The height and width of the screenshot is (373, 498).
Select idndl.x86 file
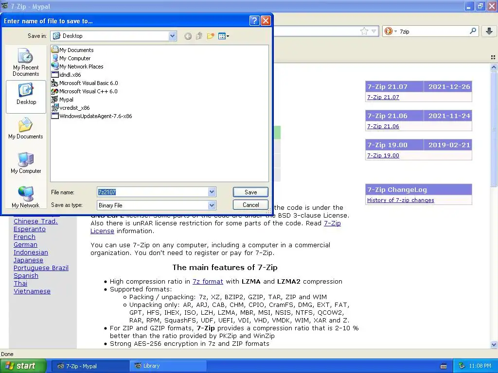click(x=66, y=74)
